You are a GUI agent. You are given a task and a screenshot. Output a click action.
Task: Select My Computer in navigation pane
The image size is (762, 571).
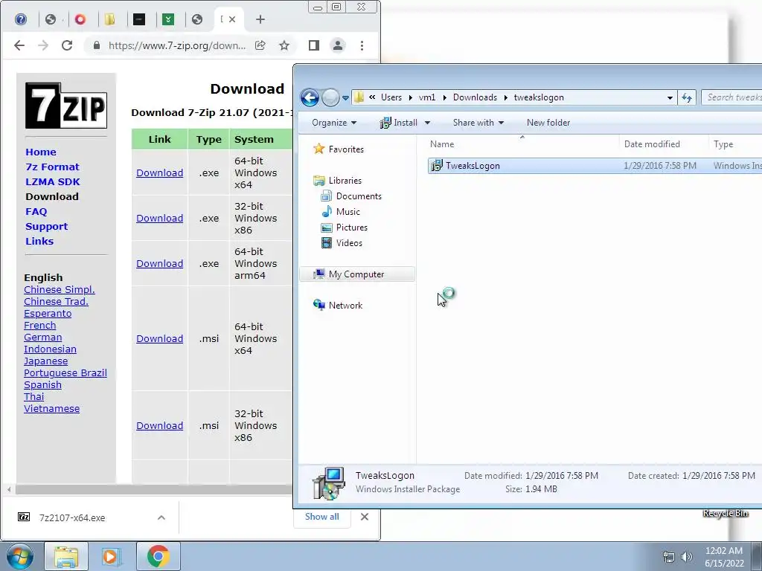tap(357, 274)
